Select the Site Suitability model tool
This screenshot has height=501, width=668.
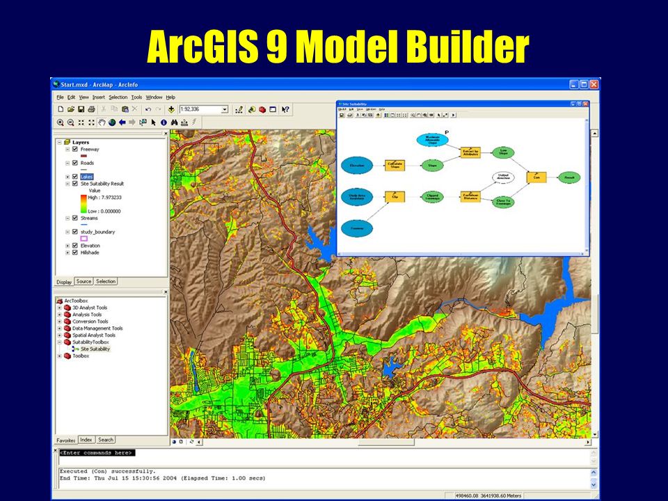click(x=95, y=349)
